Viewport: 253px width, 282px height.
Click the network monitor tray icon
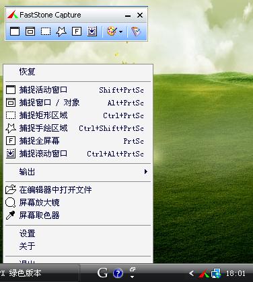tap(216, 273)
